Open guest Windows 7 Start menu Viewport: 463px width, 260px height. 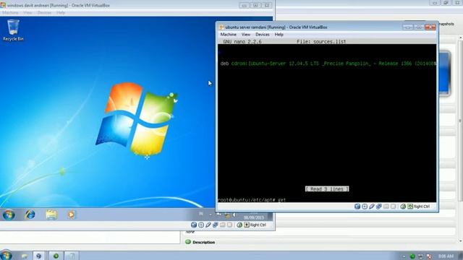[x=9, y=215]
